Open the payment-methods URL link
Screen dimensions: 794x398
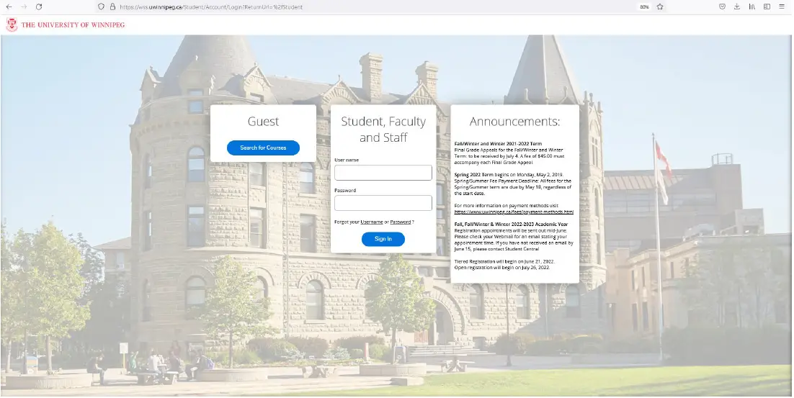(514, 212)
